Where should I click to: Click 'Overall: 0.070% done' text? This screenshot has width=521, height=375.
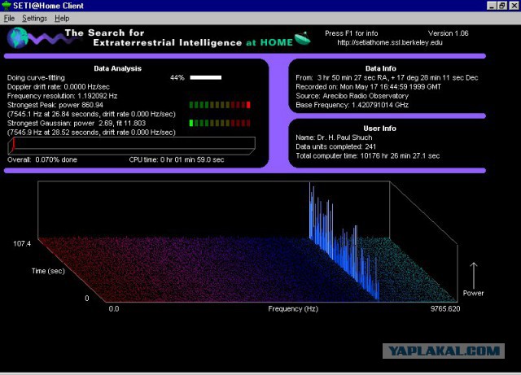(42, 159)
